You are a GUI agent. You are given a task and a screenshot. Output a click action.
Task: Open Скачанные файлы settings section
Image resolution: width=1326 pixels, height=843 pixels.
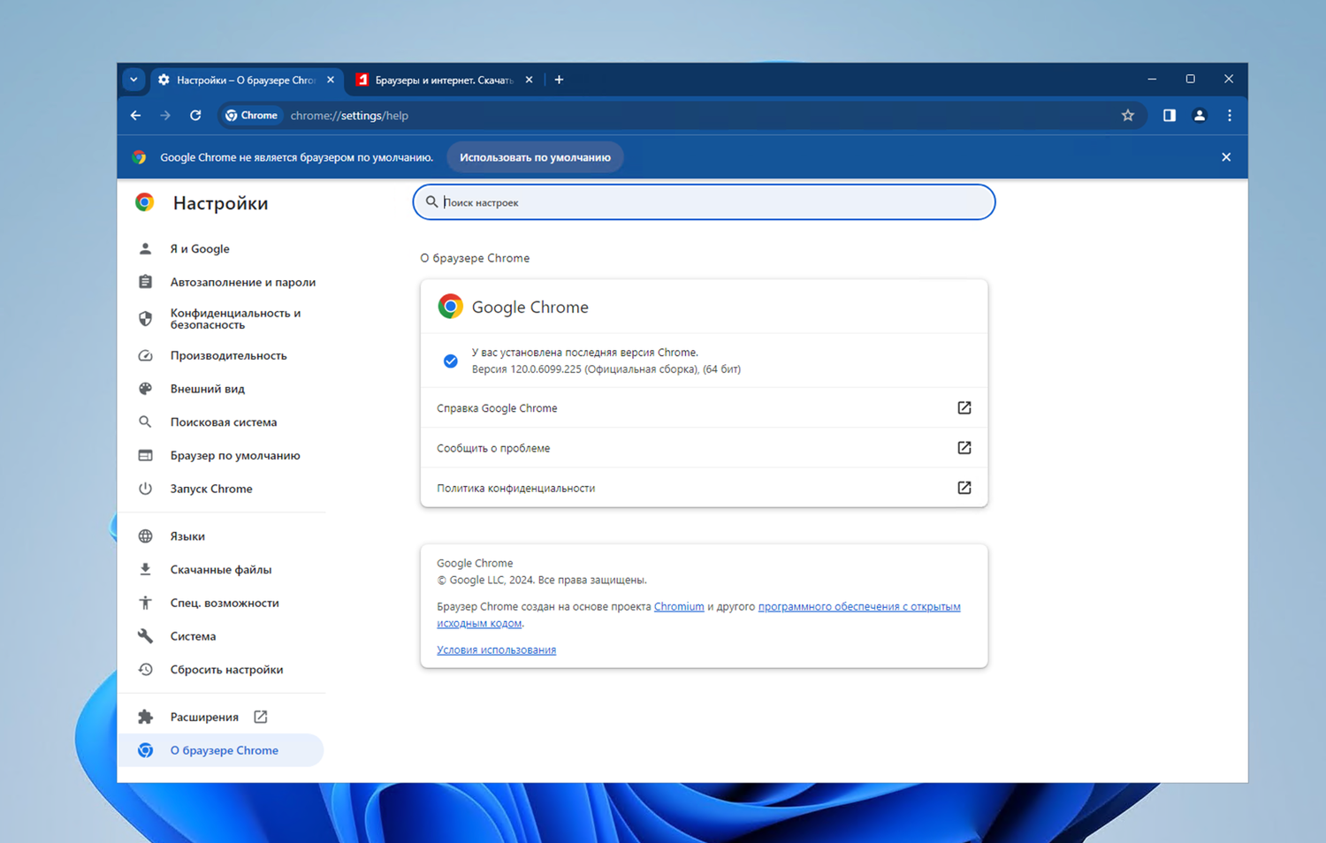point(221,570)
